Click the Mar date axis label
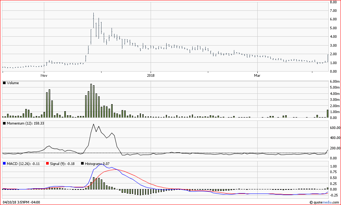The width and height of the screenshot is (341, 205). [x=257, y=76]
